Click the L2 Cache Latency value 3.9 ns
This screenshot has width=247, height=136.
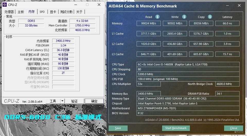[x=227, y=44]
